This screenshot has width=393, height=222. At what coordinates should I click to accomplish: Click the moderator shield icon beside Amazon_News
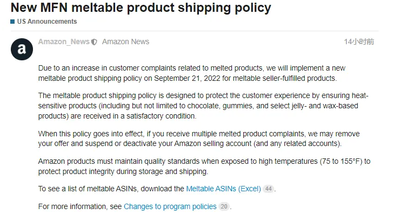[x=94, y=42]
